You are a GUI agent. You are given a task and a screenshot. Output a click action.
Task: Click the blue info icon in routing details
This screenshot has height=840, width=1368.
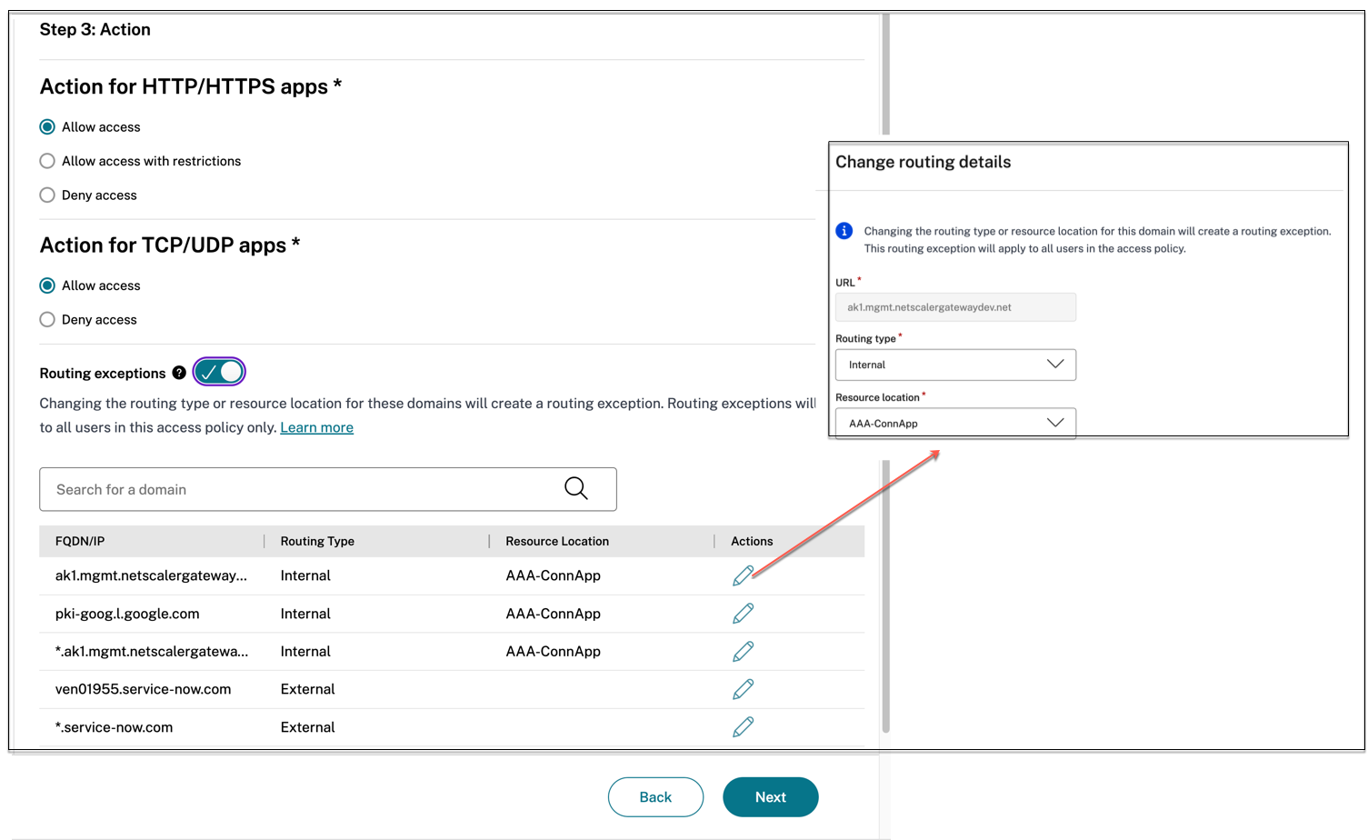pos(844,231)
